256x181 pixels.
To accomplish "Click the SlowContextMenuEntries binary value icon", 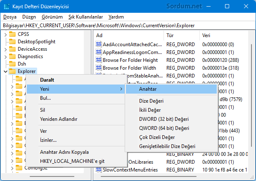I will [99, 170].
